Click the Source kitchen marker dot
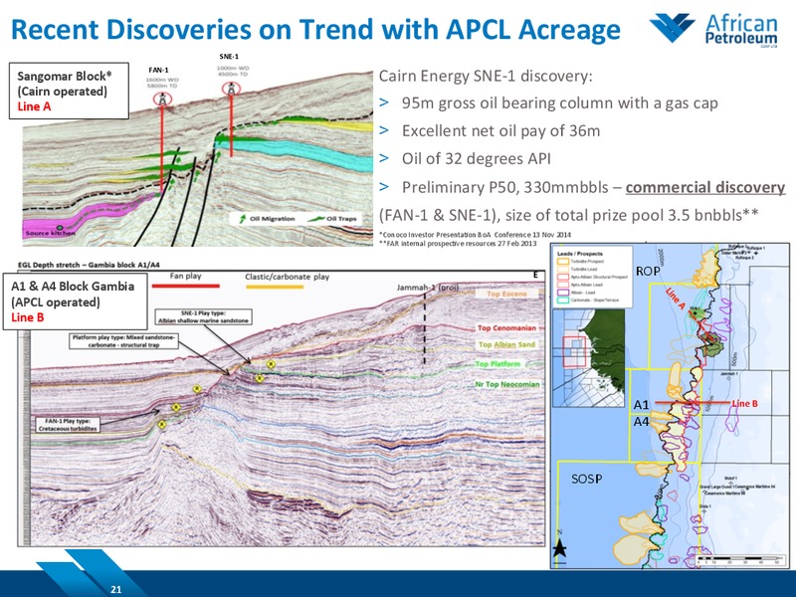 point(60,227)
